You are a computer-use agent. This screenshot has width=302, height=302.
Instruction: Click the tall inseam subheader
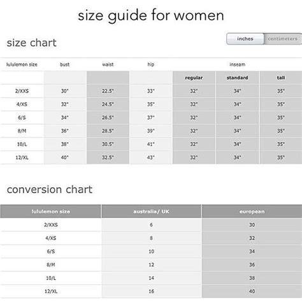tap(281, 78)
